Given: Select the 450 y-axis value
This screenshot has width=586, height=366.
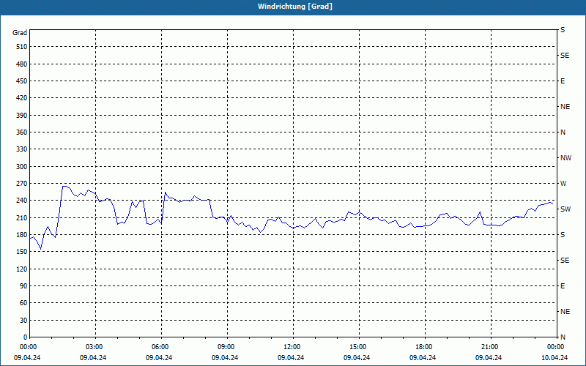Looking at the screenshot, I should point(21,81).
